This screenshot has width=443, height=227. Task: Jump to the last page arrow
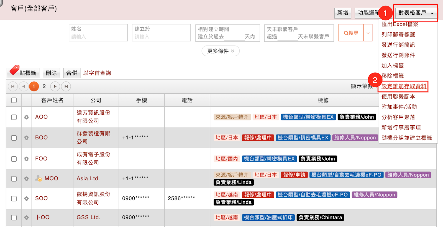tap(66, 86)
